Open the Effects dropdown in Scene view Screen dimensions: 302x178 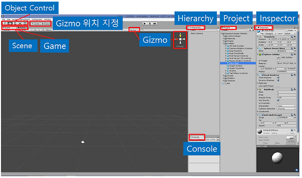(49, 30)
